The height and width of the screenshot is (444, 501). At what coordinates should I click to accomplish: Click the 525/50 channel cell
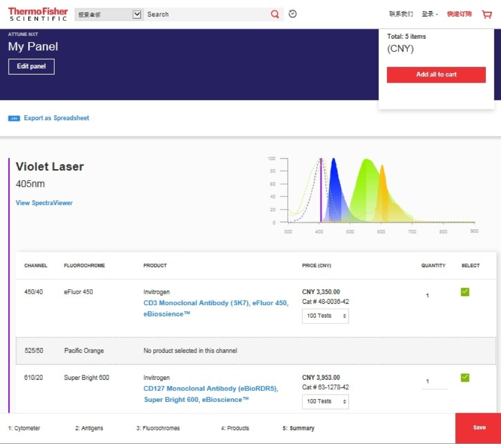tap(34, 351)
